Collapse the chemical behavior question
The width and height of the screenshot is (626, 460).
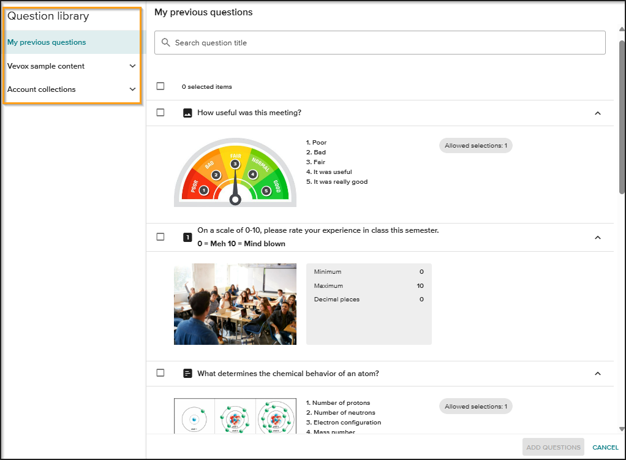tap(598, 374)
